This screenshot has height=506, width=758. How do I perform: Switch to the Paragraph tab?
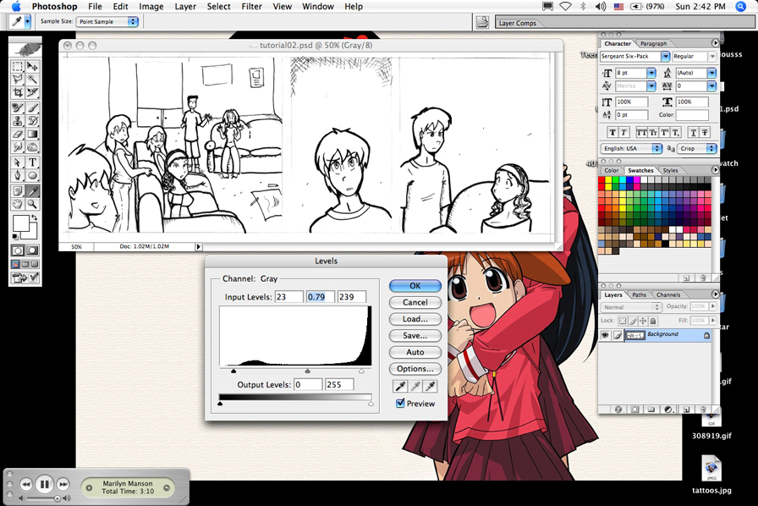pos(653,43)
